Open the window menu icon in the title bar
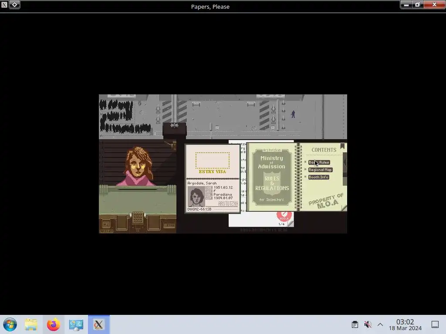Screen dimensions: 446x334 coord(4,4)
